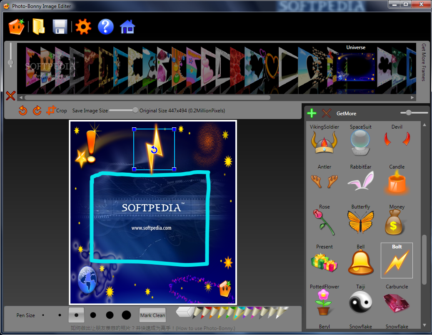
Task: Click frame strip right scroll arrow
Action: (412, 97)
